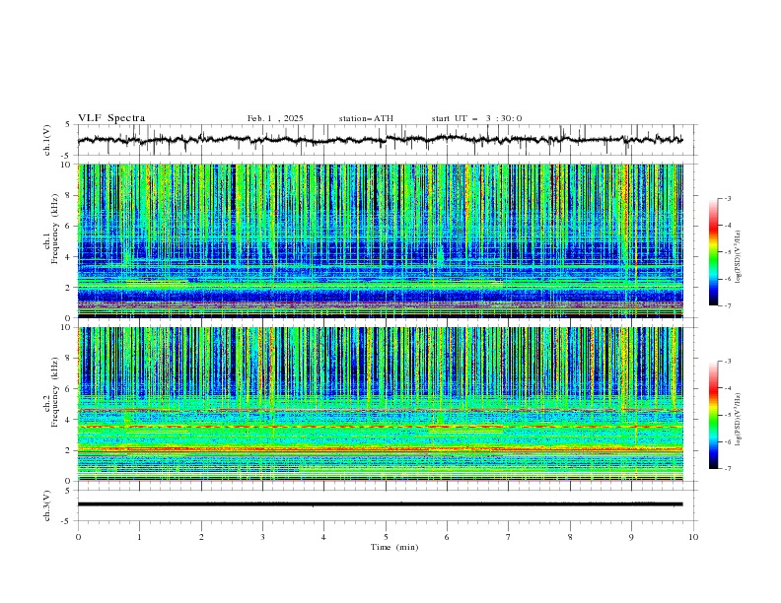Click the "ch.1(V)" axis label
Image resolution: width=781 pixels, height=603 pixels.
[x=47, y=140]
